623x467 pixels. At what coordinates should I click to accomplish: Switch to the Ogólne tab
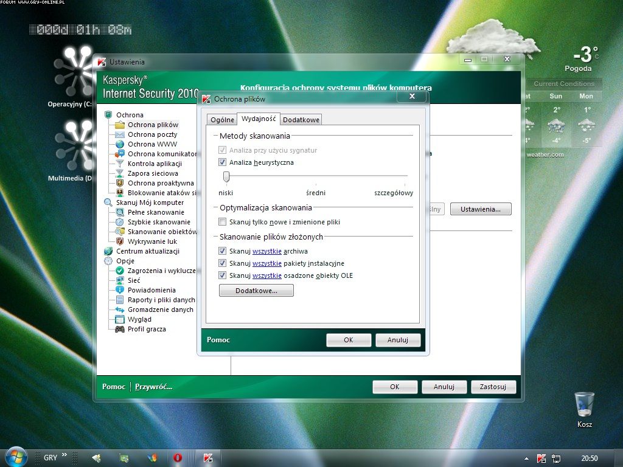click(222, 120)
